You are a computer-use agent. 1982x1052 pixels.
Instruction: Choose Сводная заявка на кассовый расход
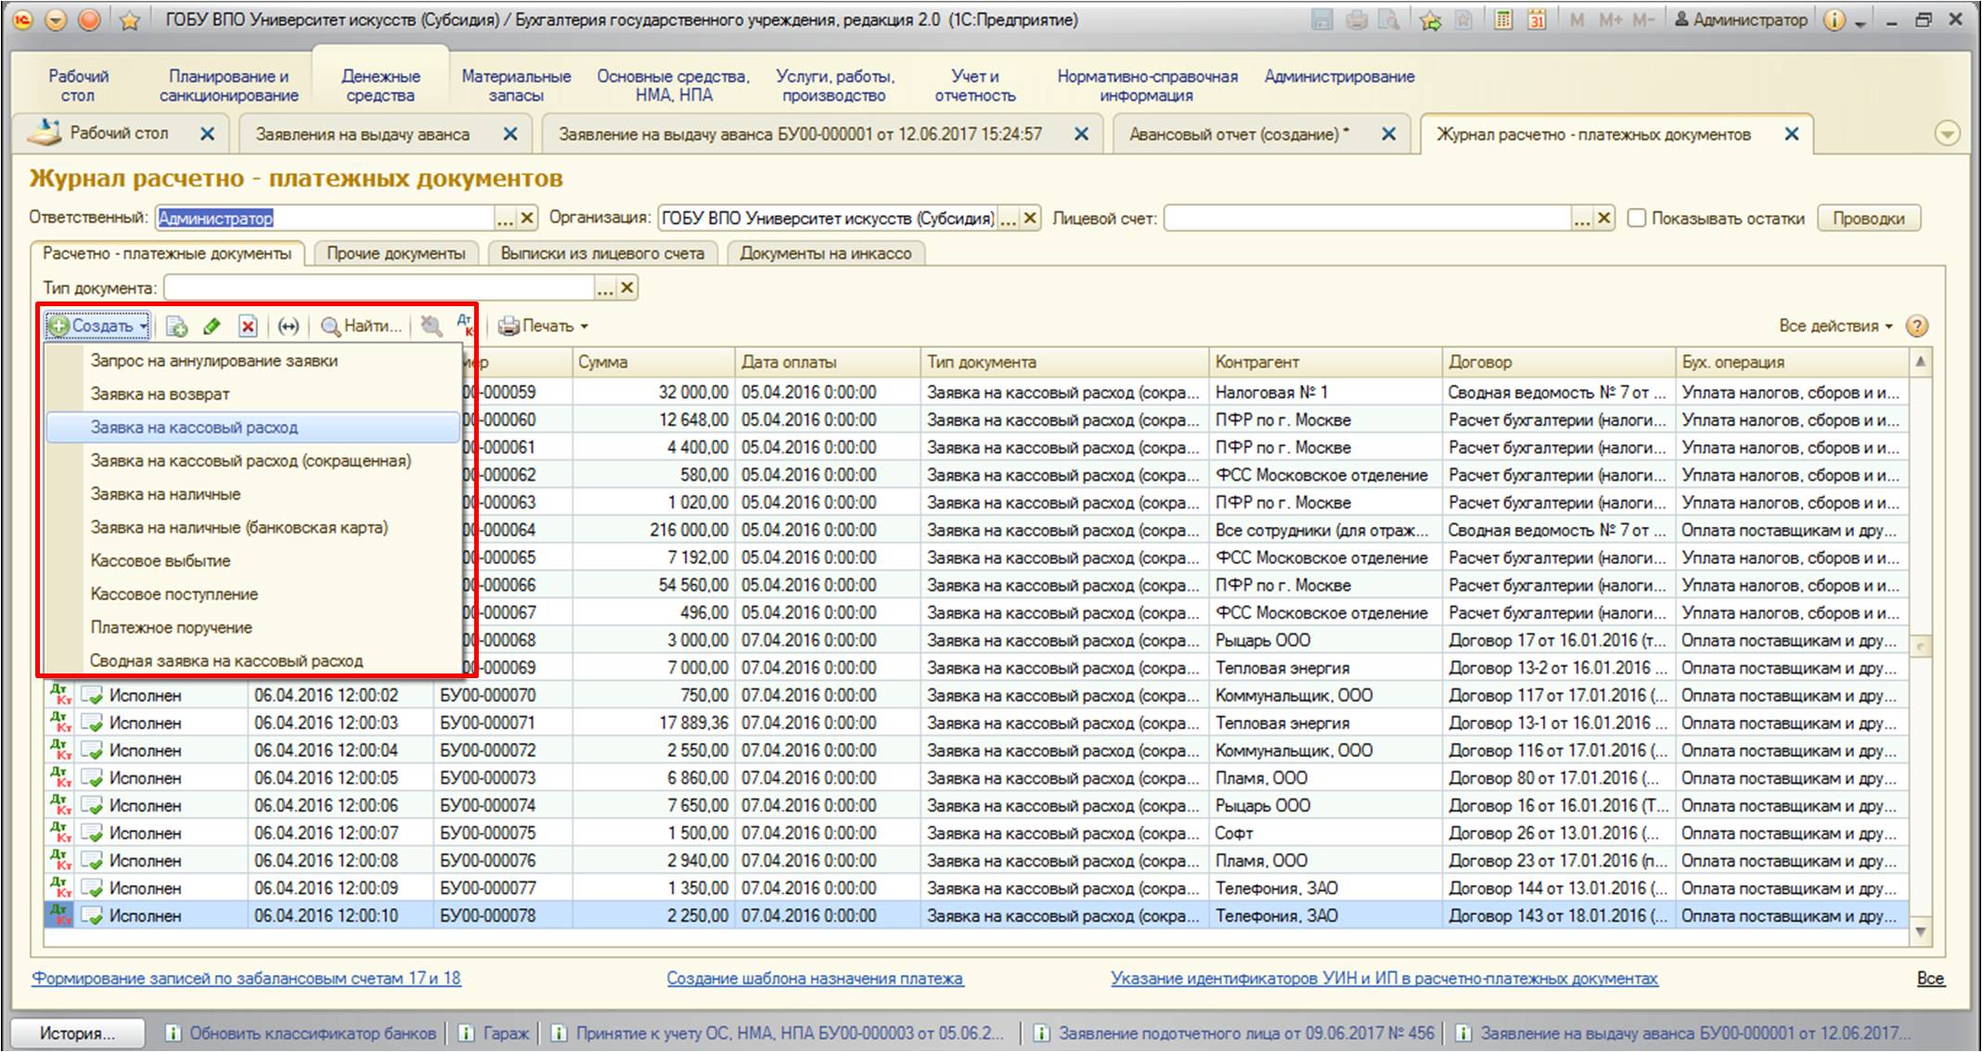point(252,661)
